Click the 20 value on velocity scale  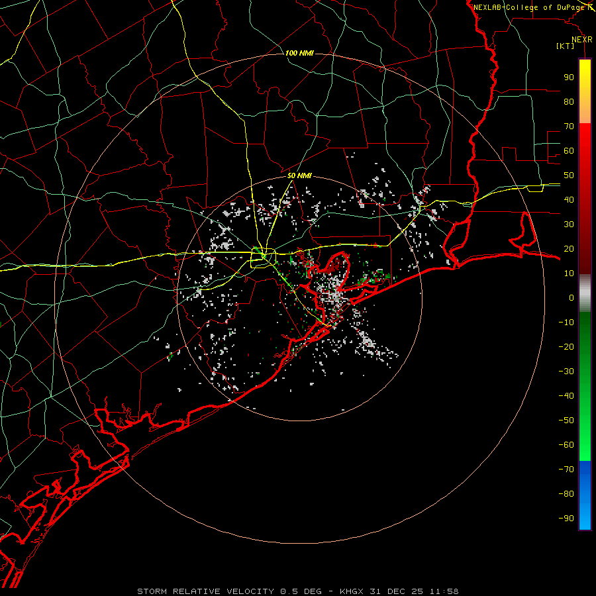coord(569,248)
